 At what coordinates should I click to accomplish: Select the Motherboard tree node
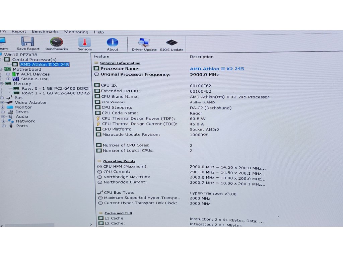[27, 69]
